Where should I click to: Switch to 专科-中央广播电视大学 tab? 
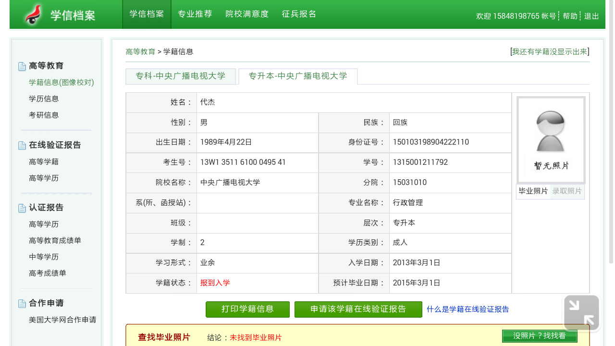point(181,76)
